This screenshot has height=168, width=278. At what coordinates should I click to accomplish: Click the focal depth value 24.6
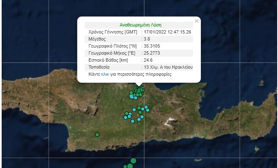[149, 60]
